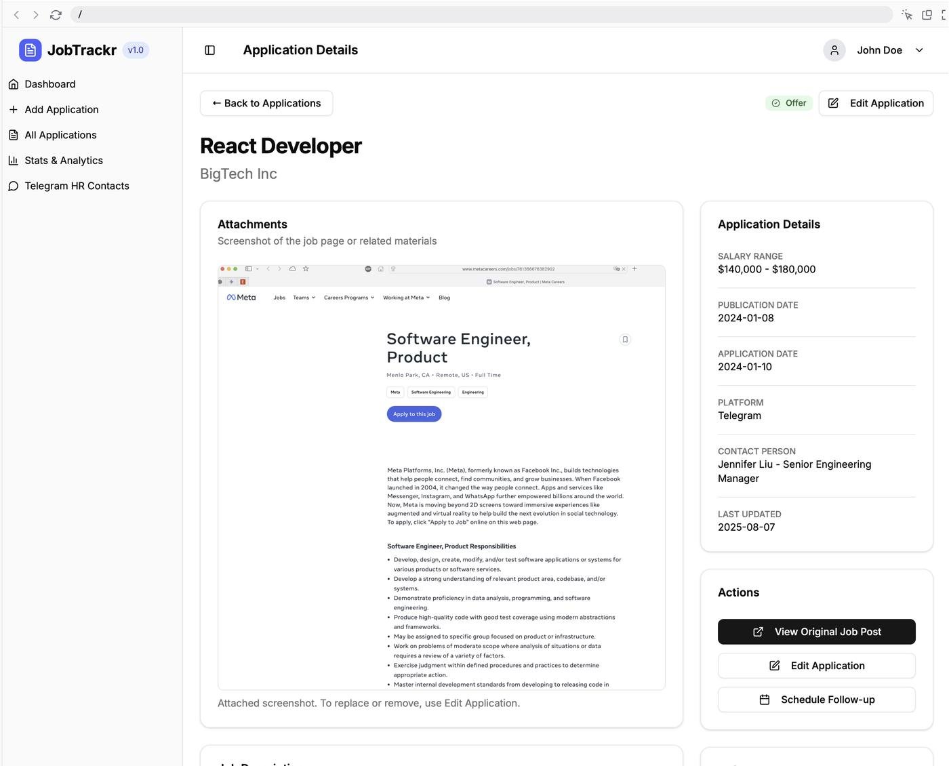Click the JobTrackr logo icon

pyautogui.click(x=30, y=50)
